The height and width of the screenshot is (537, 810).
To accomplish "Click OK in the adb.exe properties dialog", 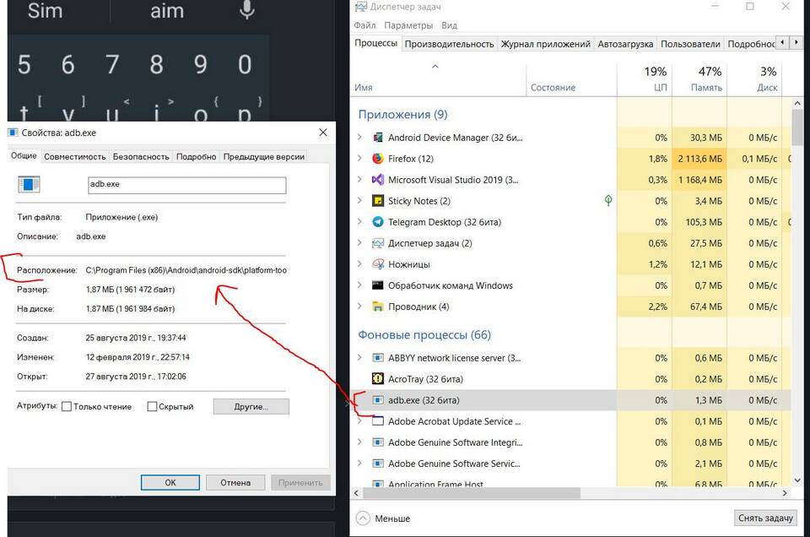I will point(170,483).
